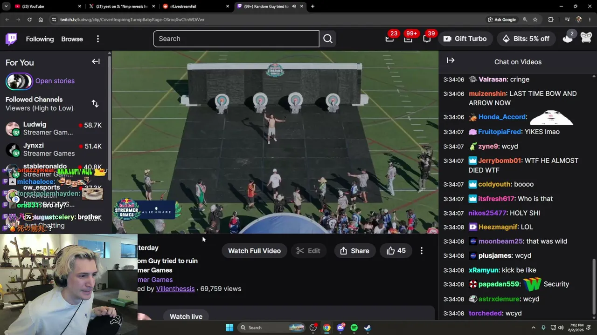Image resolution: width=597 pixels, height=335 pixels.
Task: Open stories in the For You sidebar
Action: click(40, 81)
